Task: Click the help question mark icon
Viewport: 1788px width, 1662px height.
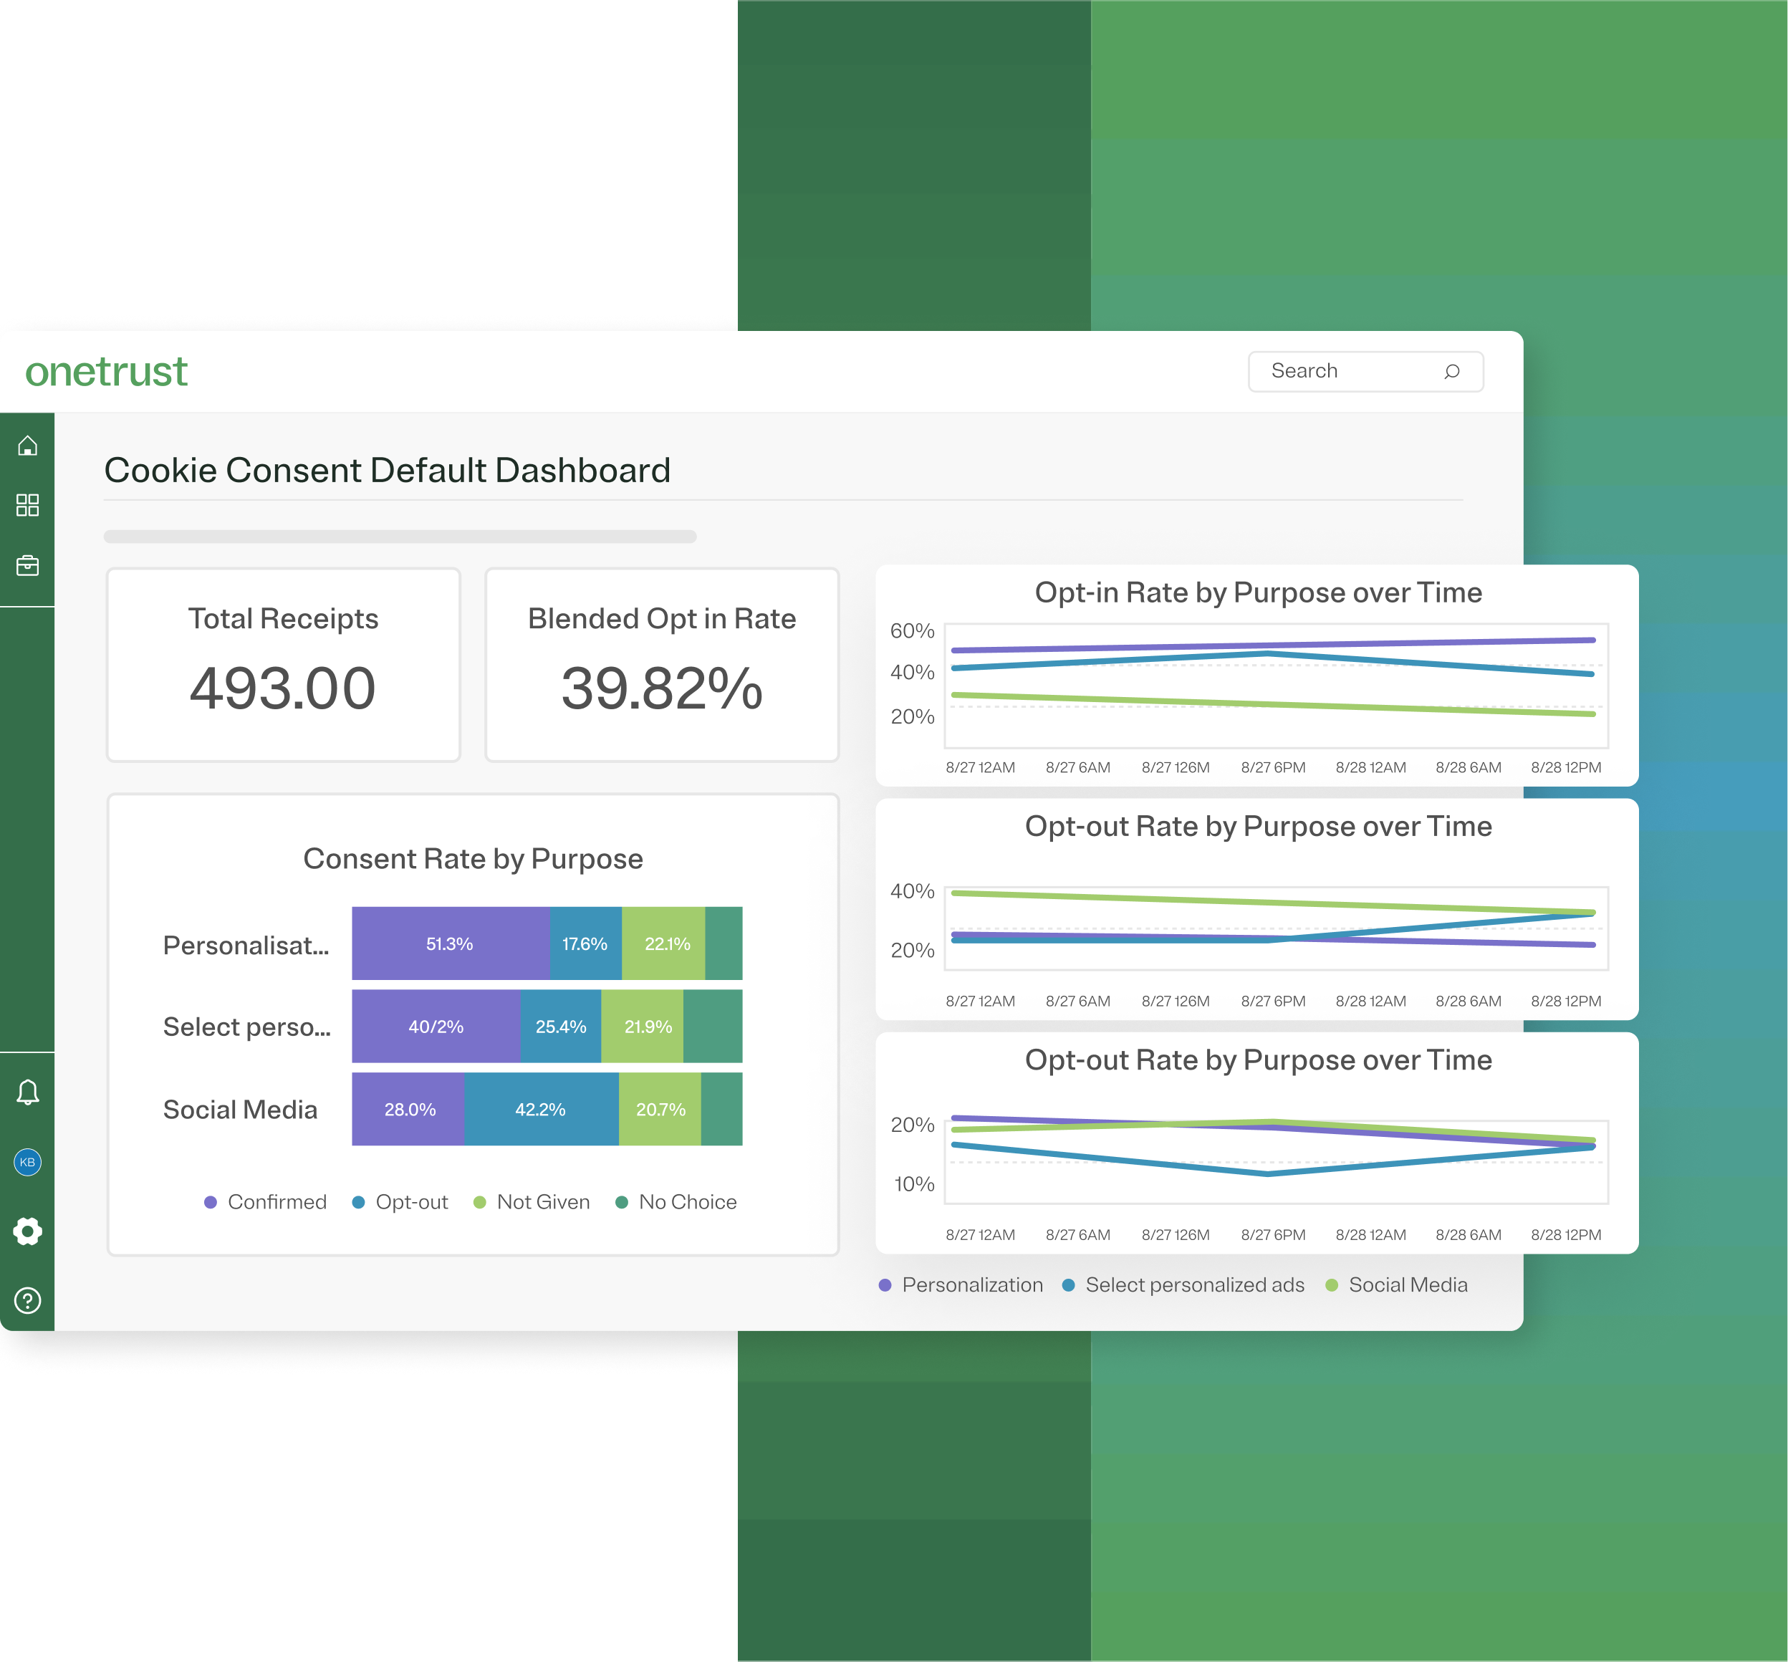Action: tap(27, 1300)
